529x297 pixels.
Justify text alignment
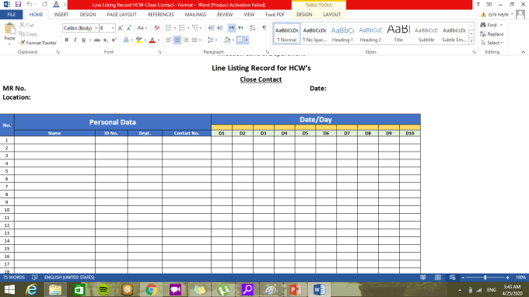[194, 40]
